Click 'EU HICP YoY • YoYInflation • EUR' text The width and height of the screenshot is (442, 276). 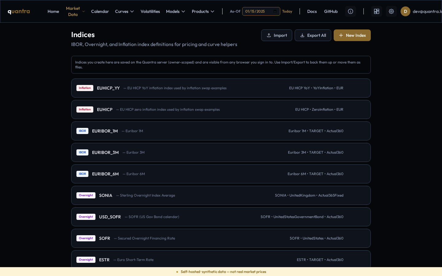pos(316,88)
